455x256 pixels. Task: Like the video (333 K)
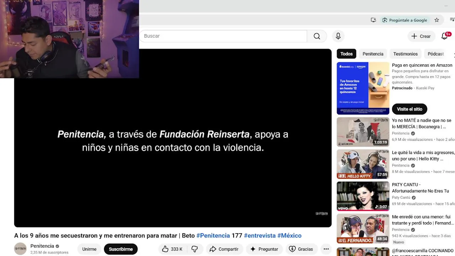tap(172, 249)
